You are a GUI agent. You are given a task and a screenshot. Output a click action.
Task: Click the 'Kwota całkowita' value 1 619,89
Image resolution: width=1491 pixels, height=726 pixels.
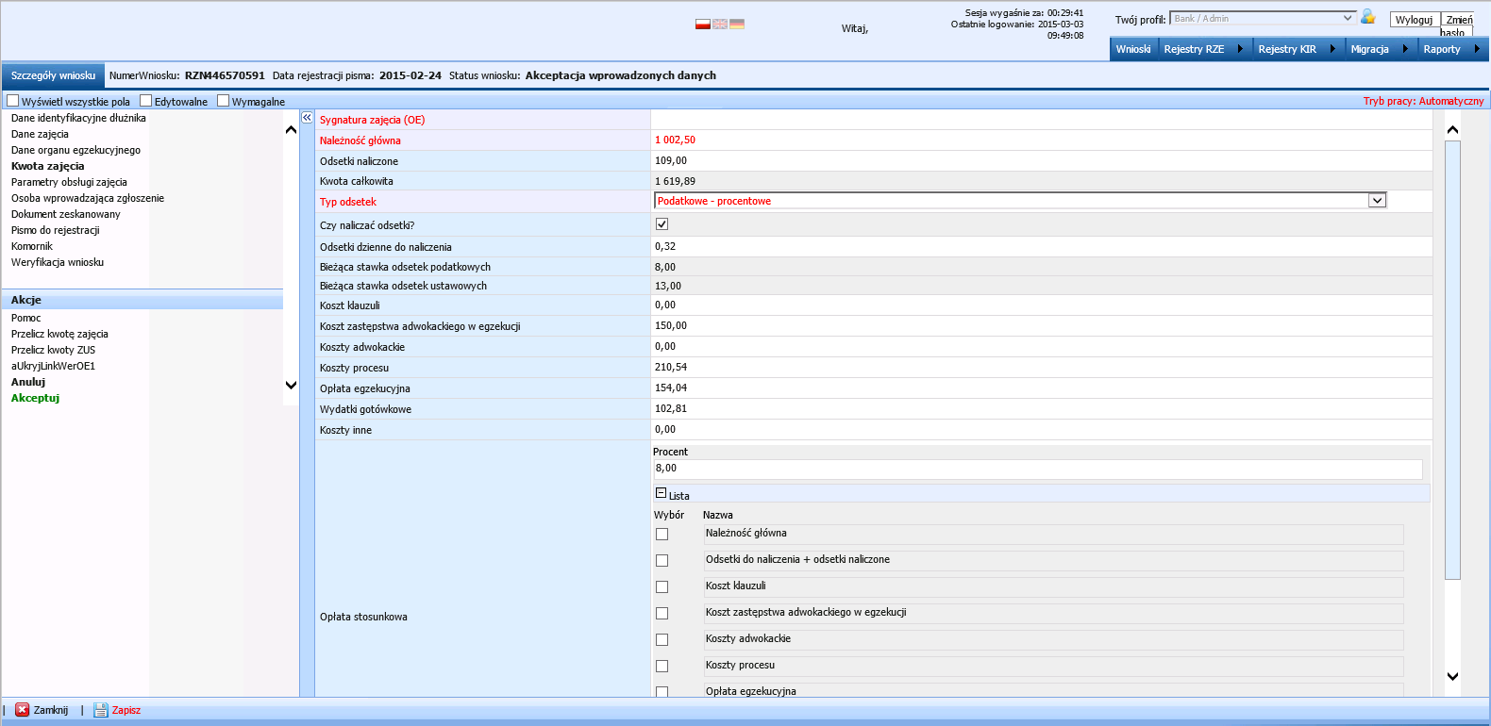coord(675,181)
